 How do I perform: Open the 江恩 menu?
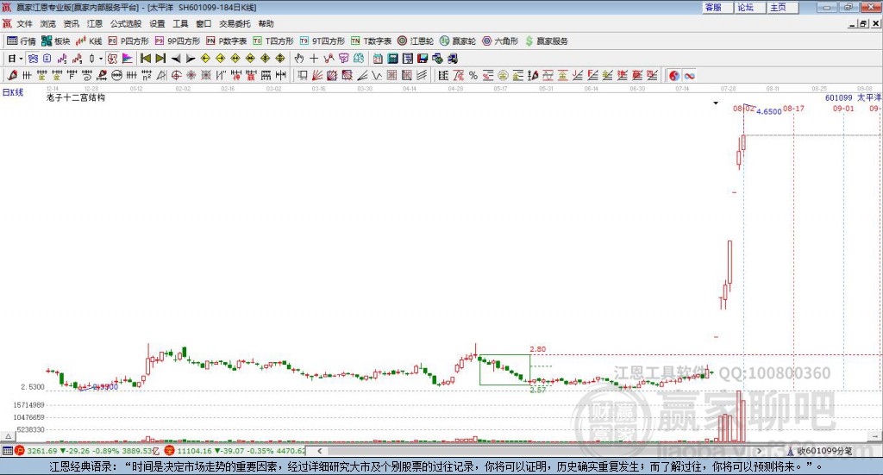95,24
